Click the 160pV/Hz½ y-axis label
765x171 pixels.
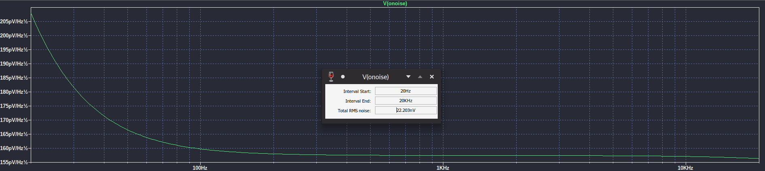click(14, 148)
